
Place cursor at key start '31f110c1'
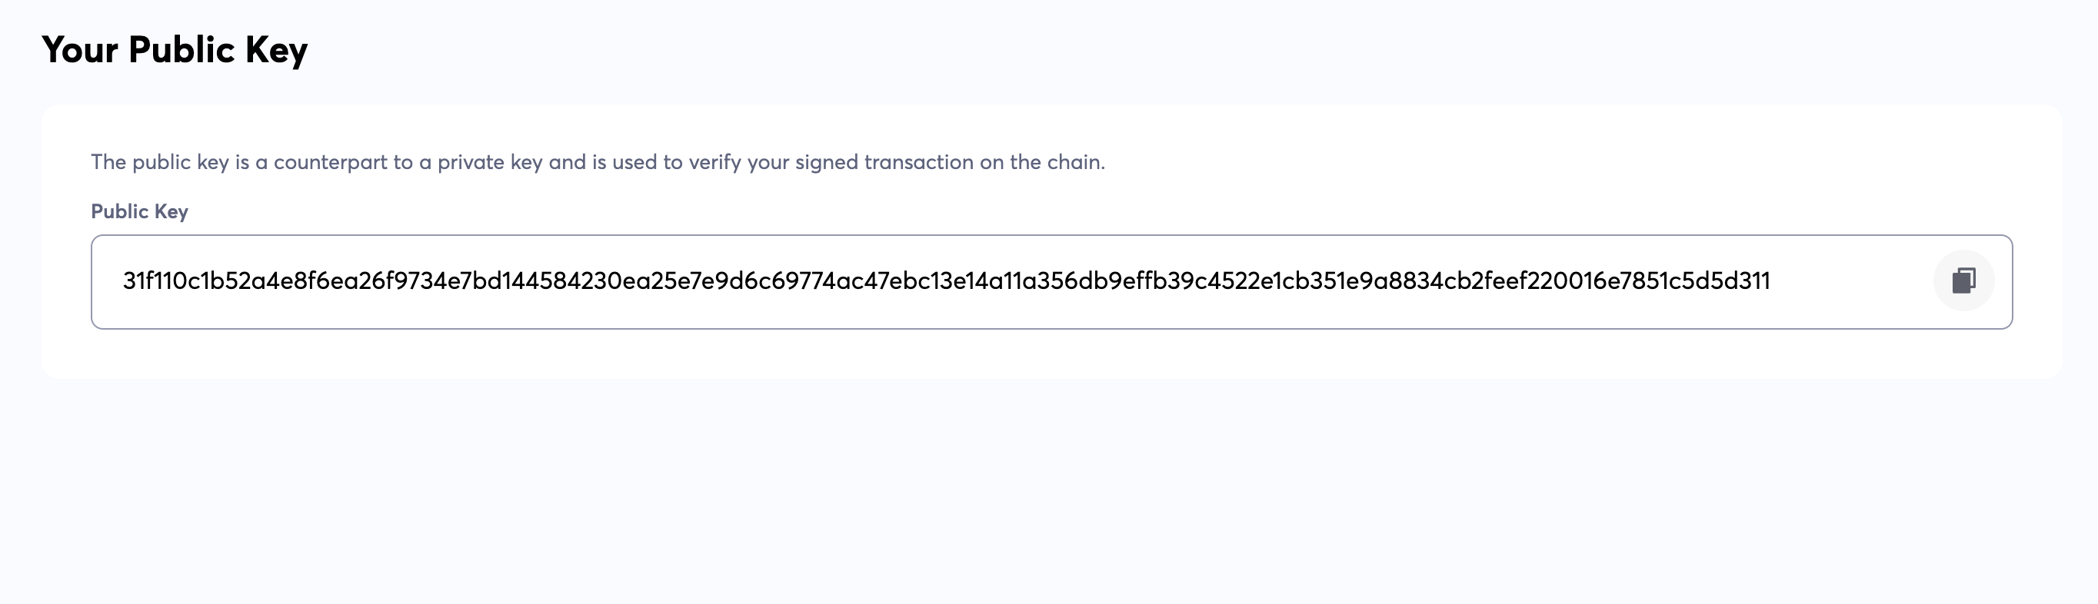[x=125, y=282]
